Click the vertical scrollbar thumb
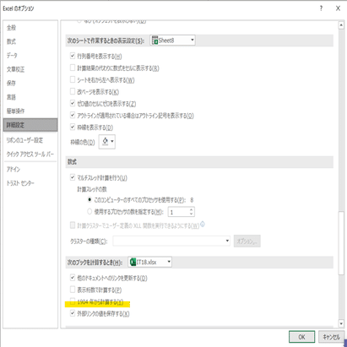The width and height of the screenshot is (347, 347). pos(341,243)
